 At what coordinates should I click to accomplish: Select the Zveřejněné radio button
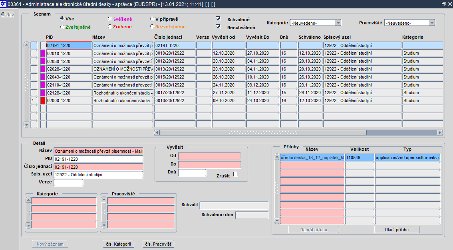point(62,27)
